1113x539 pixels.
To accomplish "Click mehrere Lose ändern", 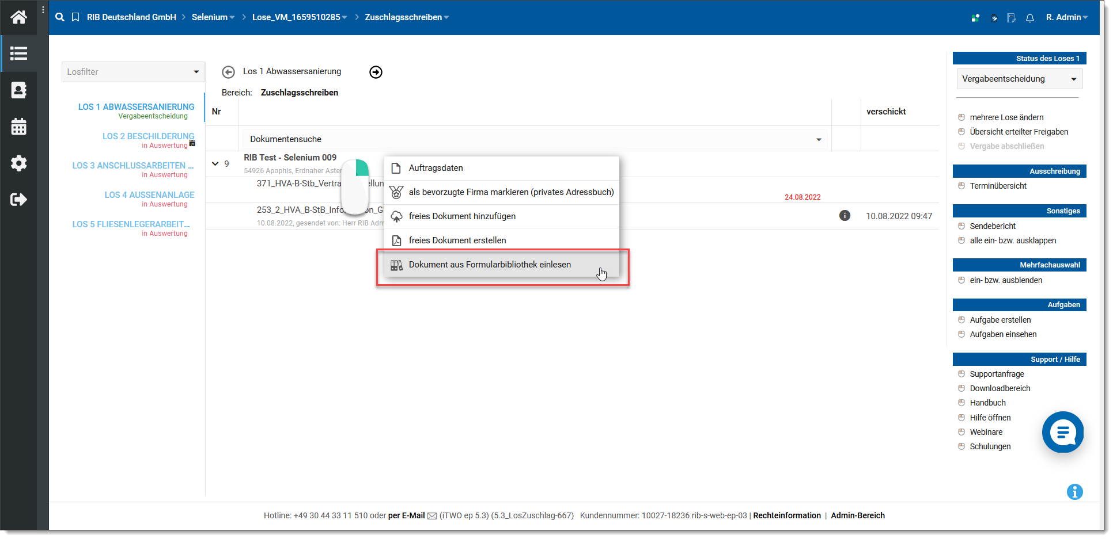I will pyautogui.click(x=1006, y=117).
